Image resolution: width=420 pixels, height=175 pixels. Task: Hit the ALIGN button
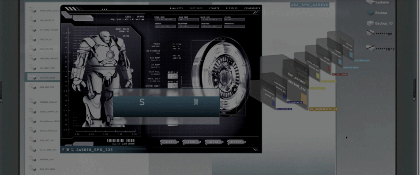214,142
